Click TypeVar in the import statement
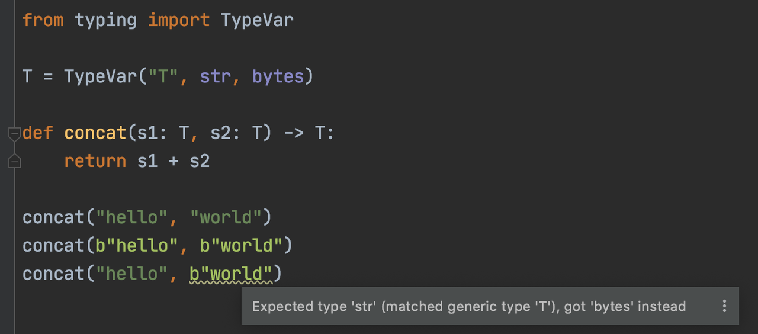This screenshot has height=334, width=758. click(257, 21)
